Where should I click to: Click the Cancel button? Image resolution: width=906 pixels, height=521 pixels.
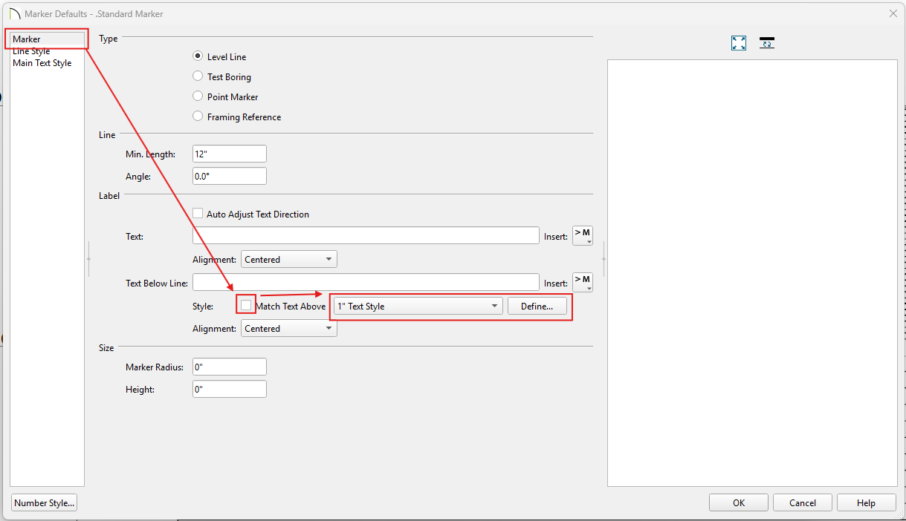[803, 502]
